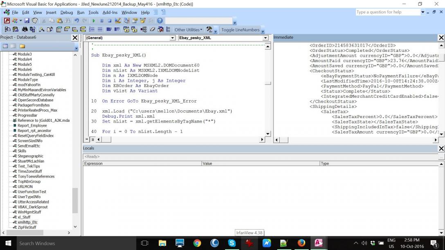The image size is (445, 250).
Task: Close the Immediate window panel
Action: [x=441, y=38]
